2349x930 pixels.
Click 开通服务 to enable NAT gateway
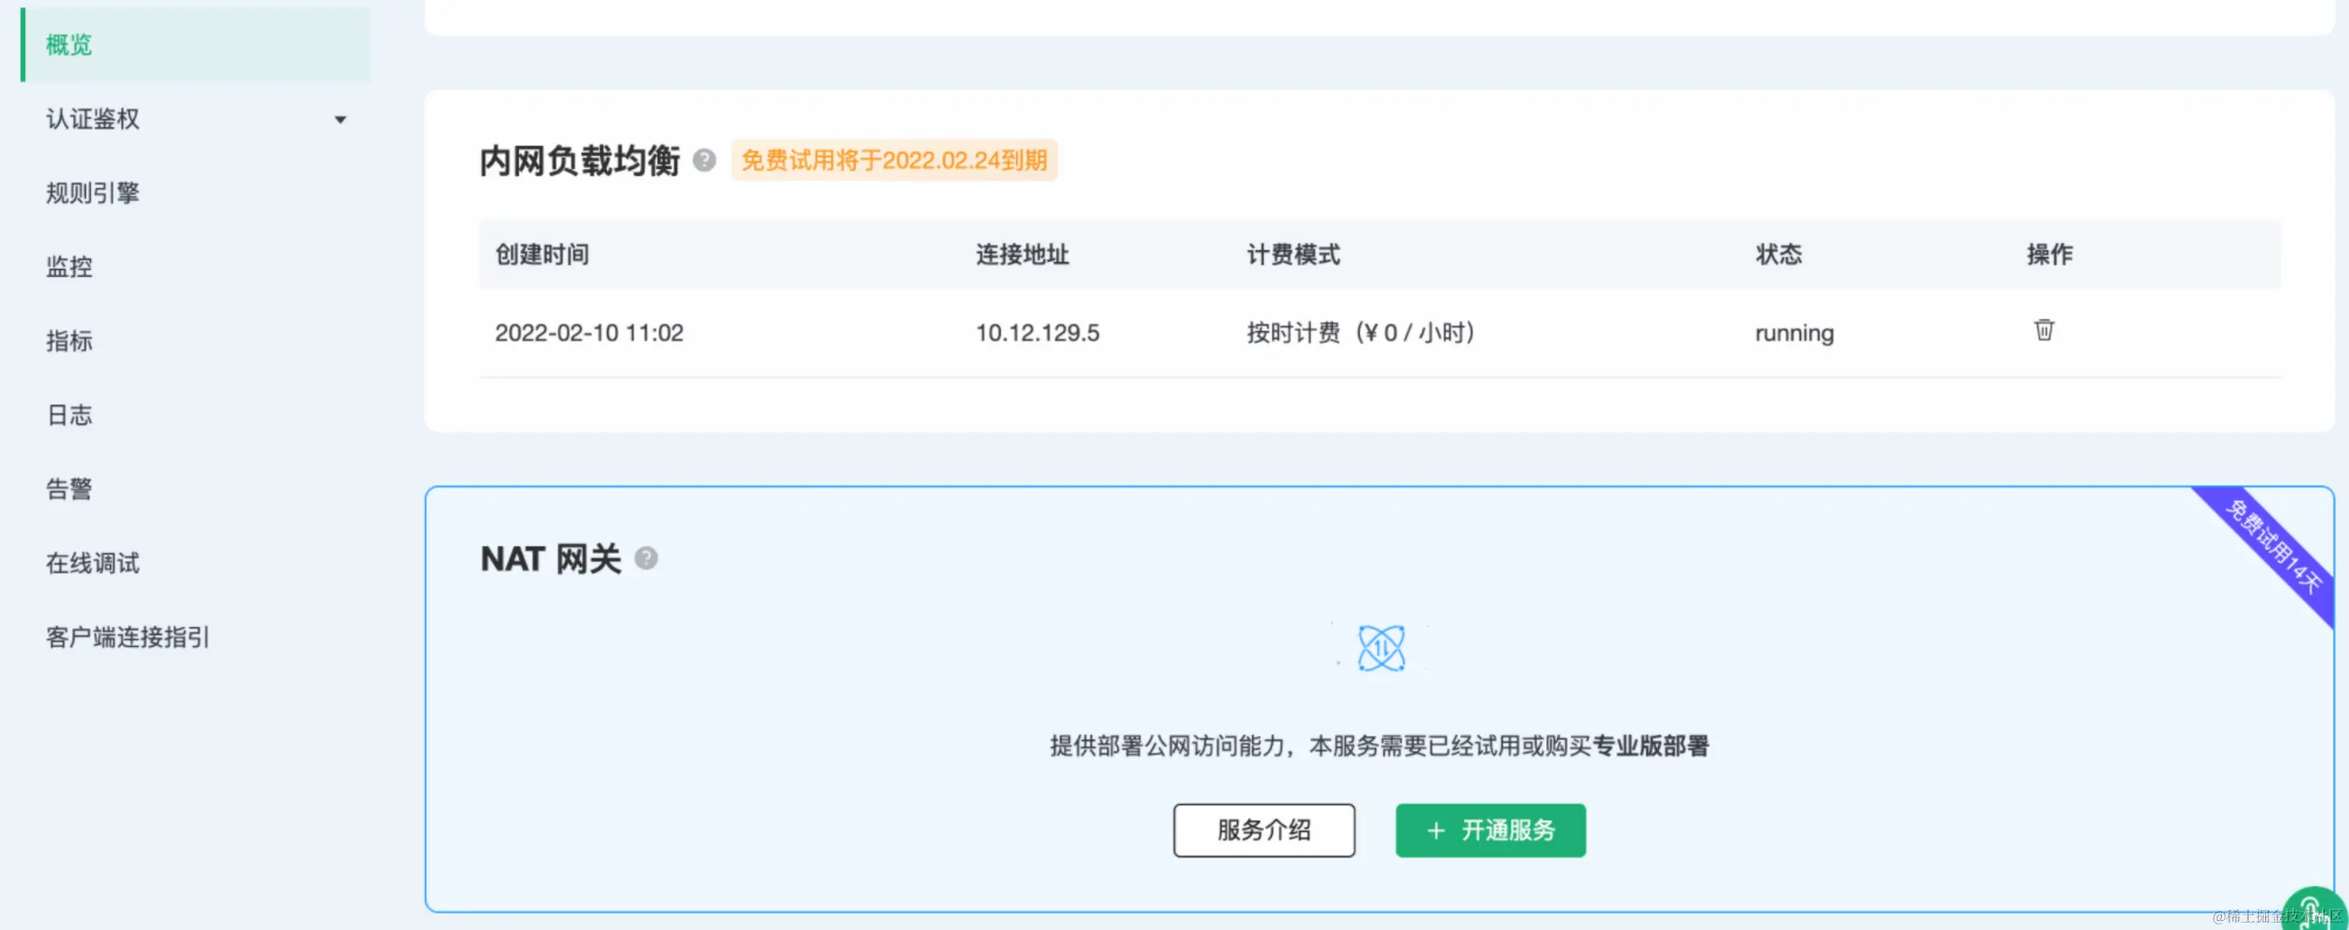click(x=1490, y=831)
